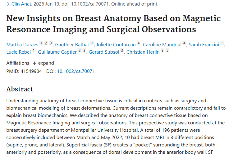This screenshot has height=155, width=233.
Task: Click the Abstract heading
Action: pyautogui.click(x=20, y=89)
